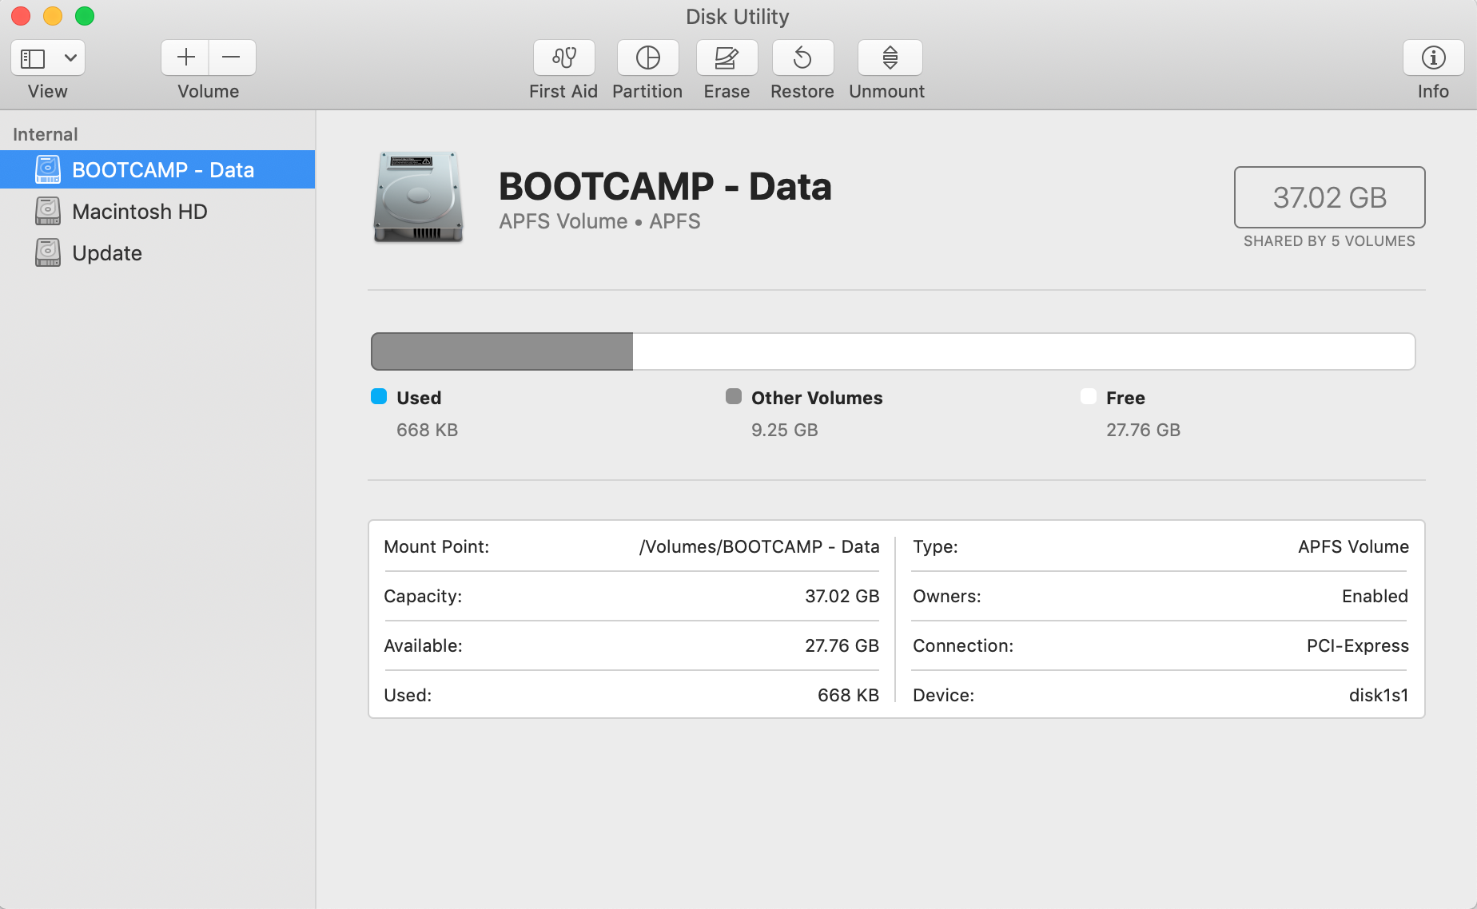This screenshot has width=1477, height=909.
Task: Click the 37.02 GB capacity box
Action: click(1329, 197)
